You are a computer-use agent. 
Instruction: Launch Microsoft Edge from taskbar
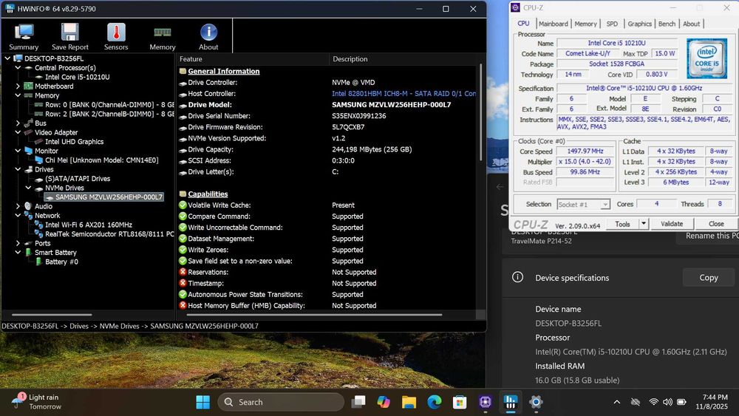tap(435, 402)
